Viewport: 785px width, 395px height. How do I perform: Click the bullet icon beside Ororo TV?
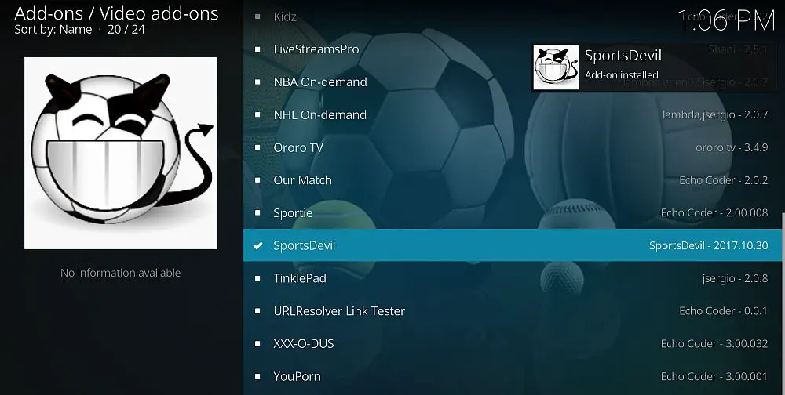pos(257,147)
